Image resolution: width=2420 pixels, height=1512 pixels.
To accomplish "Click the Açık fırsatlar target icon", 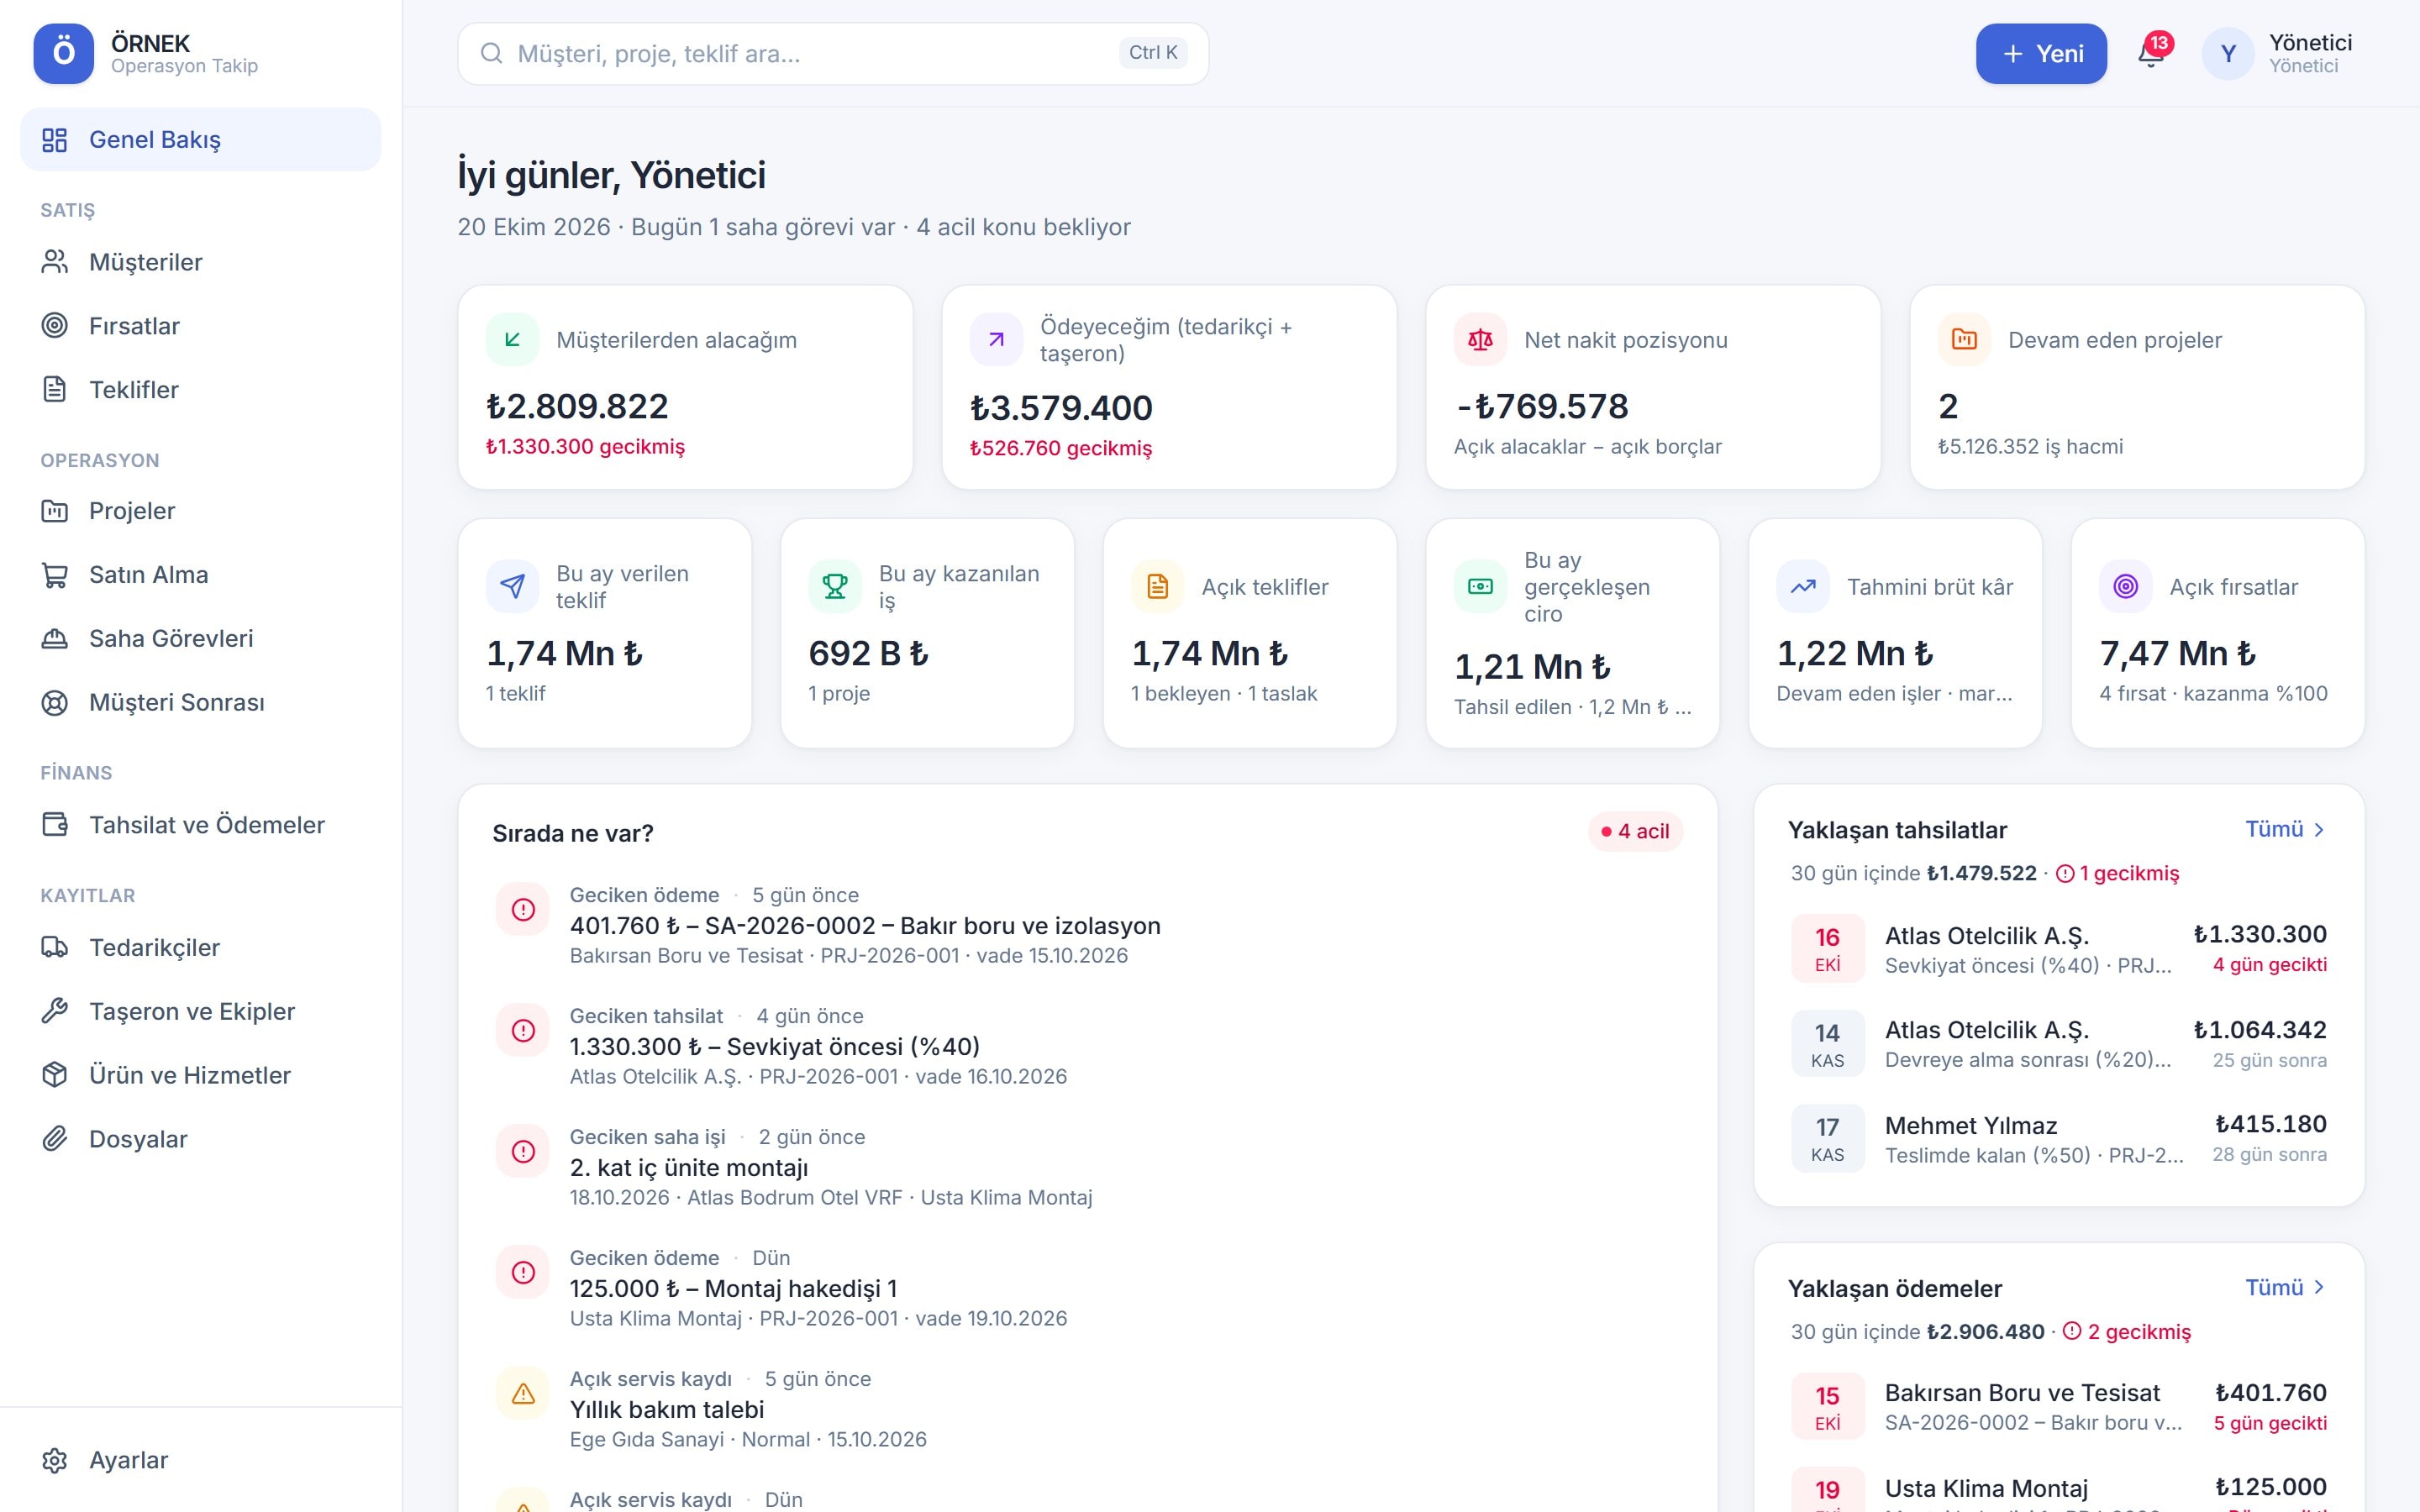I will pos(2125,587).
